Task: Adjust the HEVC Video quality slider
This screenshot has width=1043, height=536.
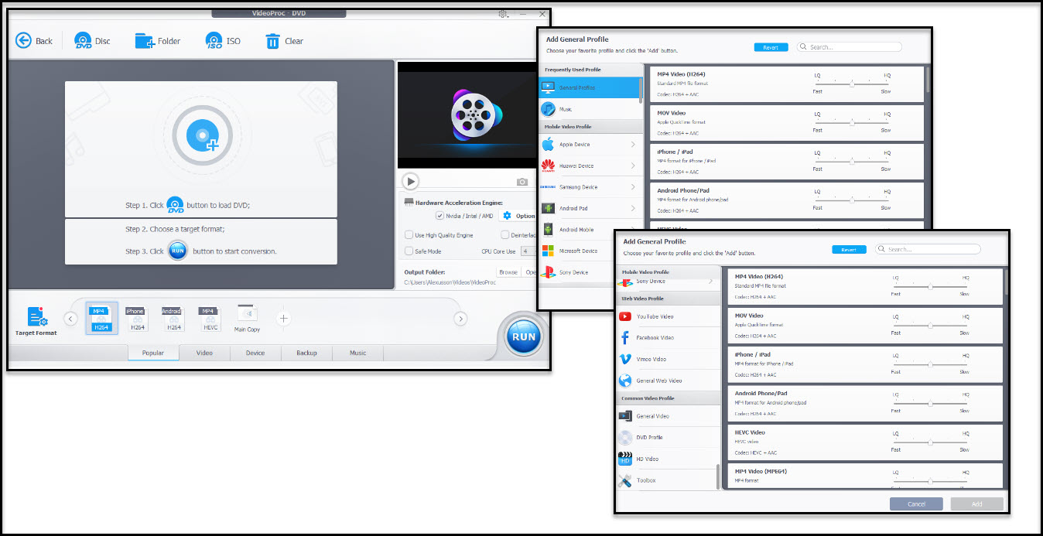Action: 930,442
